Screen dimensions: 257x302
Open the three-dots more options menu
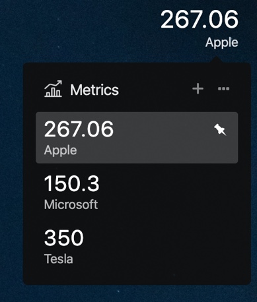point(223,89)
